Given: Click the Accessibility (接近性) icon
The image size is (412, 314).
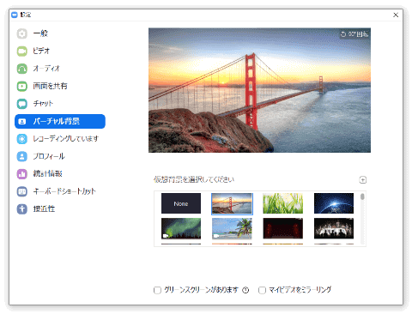Looking at the screenshot, I should point(22,208).
